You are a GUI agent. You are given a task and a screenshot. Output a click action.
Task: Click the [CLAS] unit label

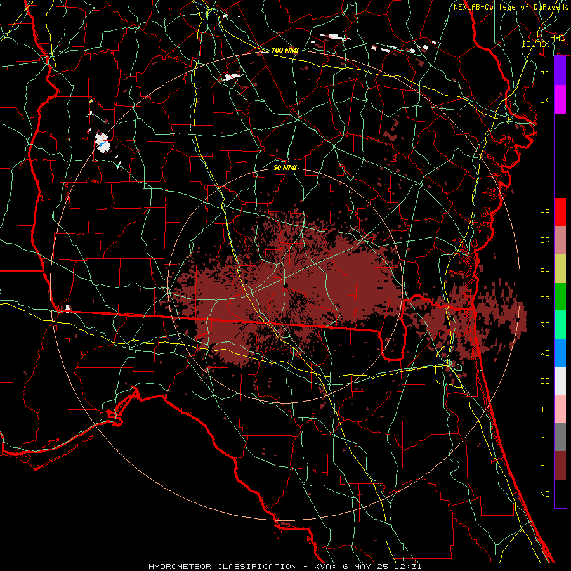(x=536, y=44)
